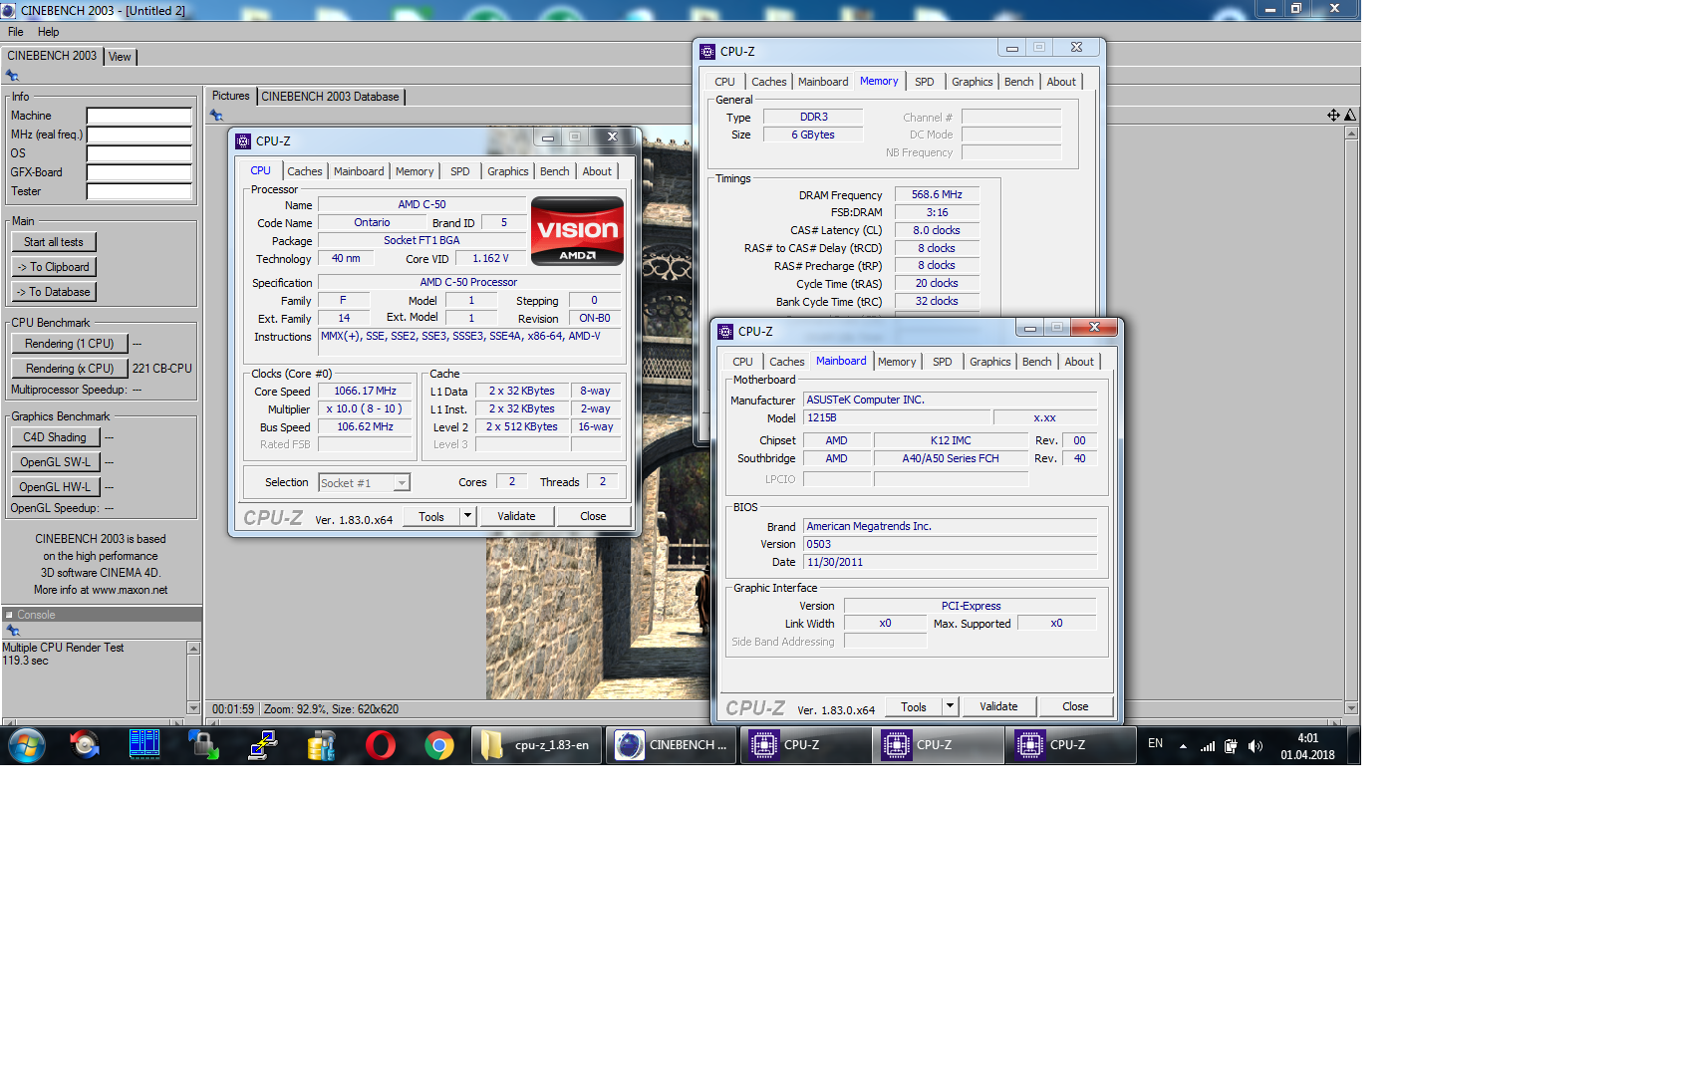Click the volume speaker tray icon
The image size is (1682, 1074).
[x=1256, y=746]
